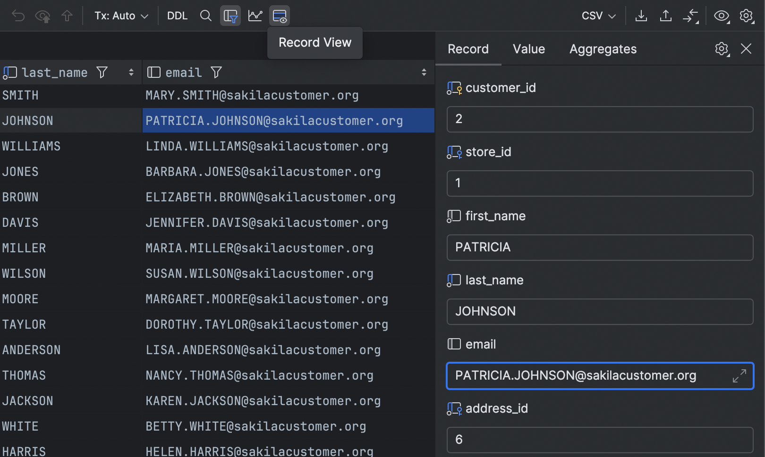Open the Tx: Auto transaction dropdown
Viewport: 765px width, 457px height.
(120, 16)
